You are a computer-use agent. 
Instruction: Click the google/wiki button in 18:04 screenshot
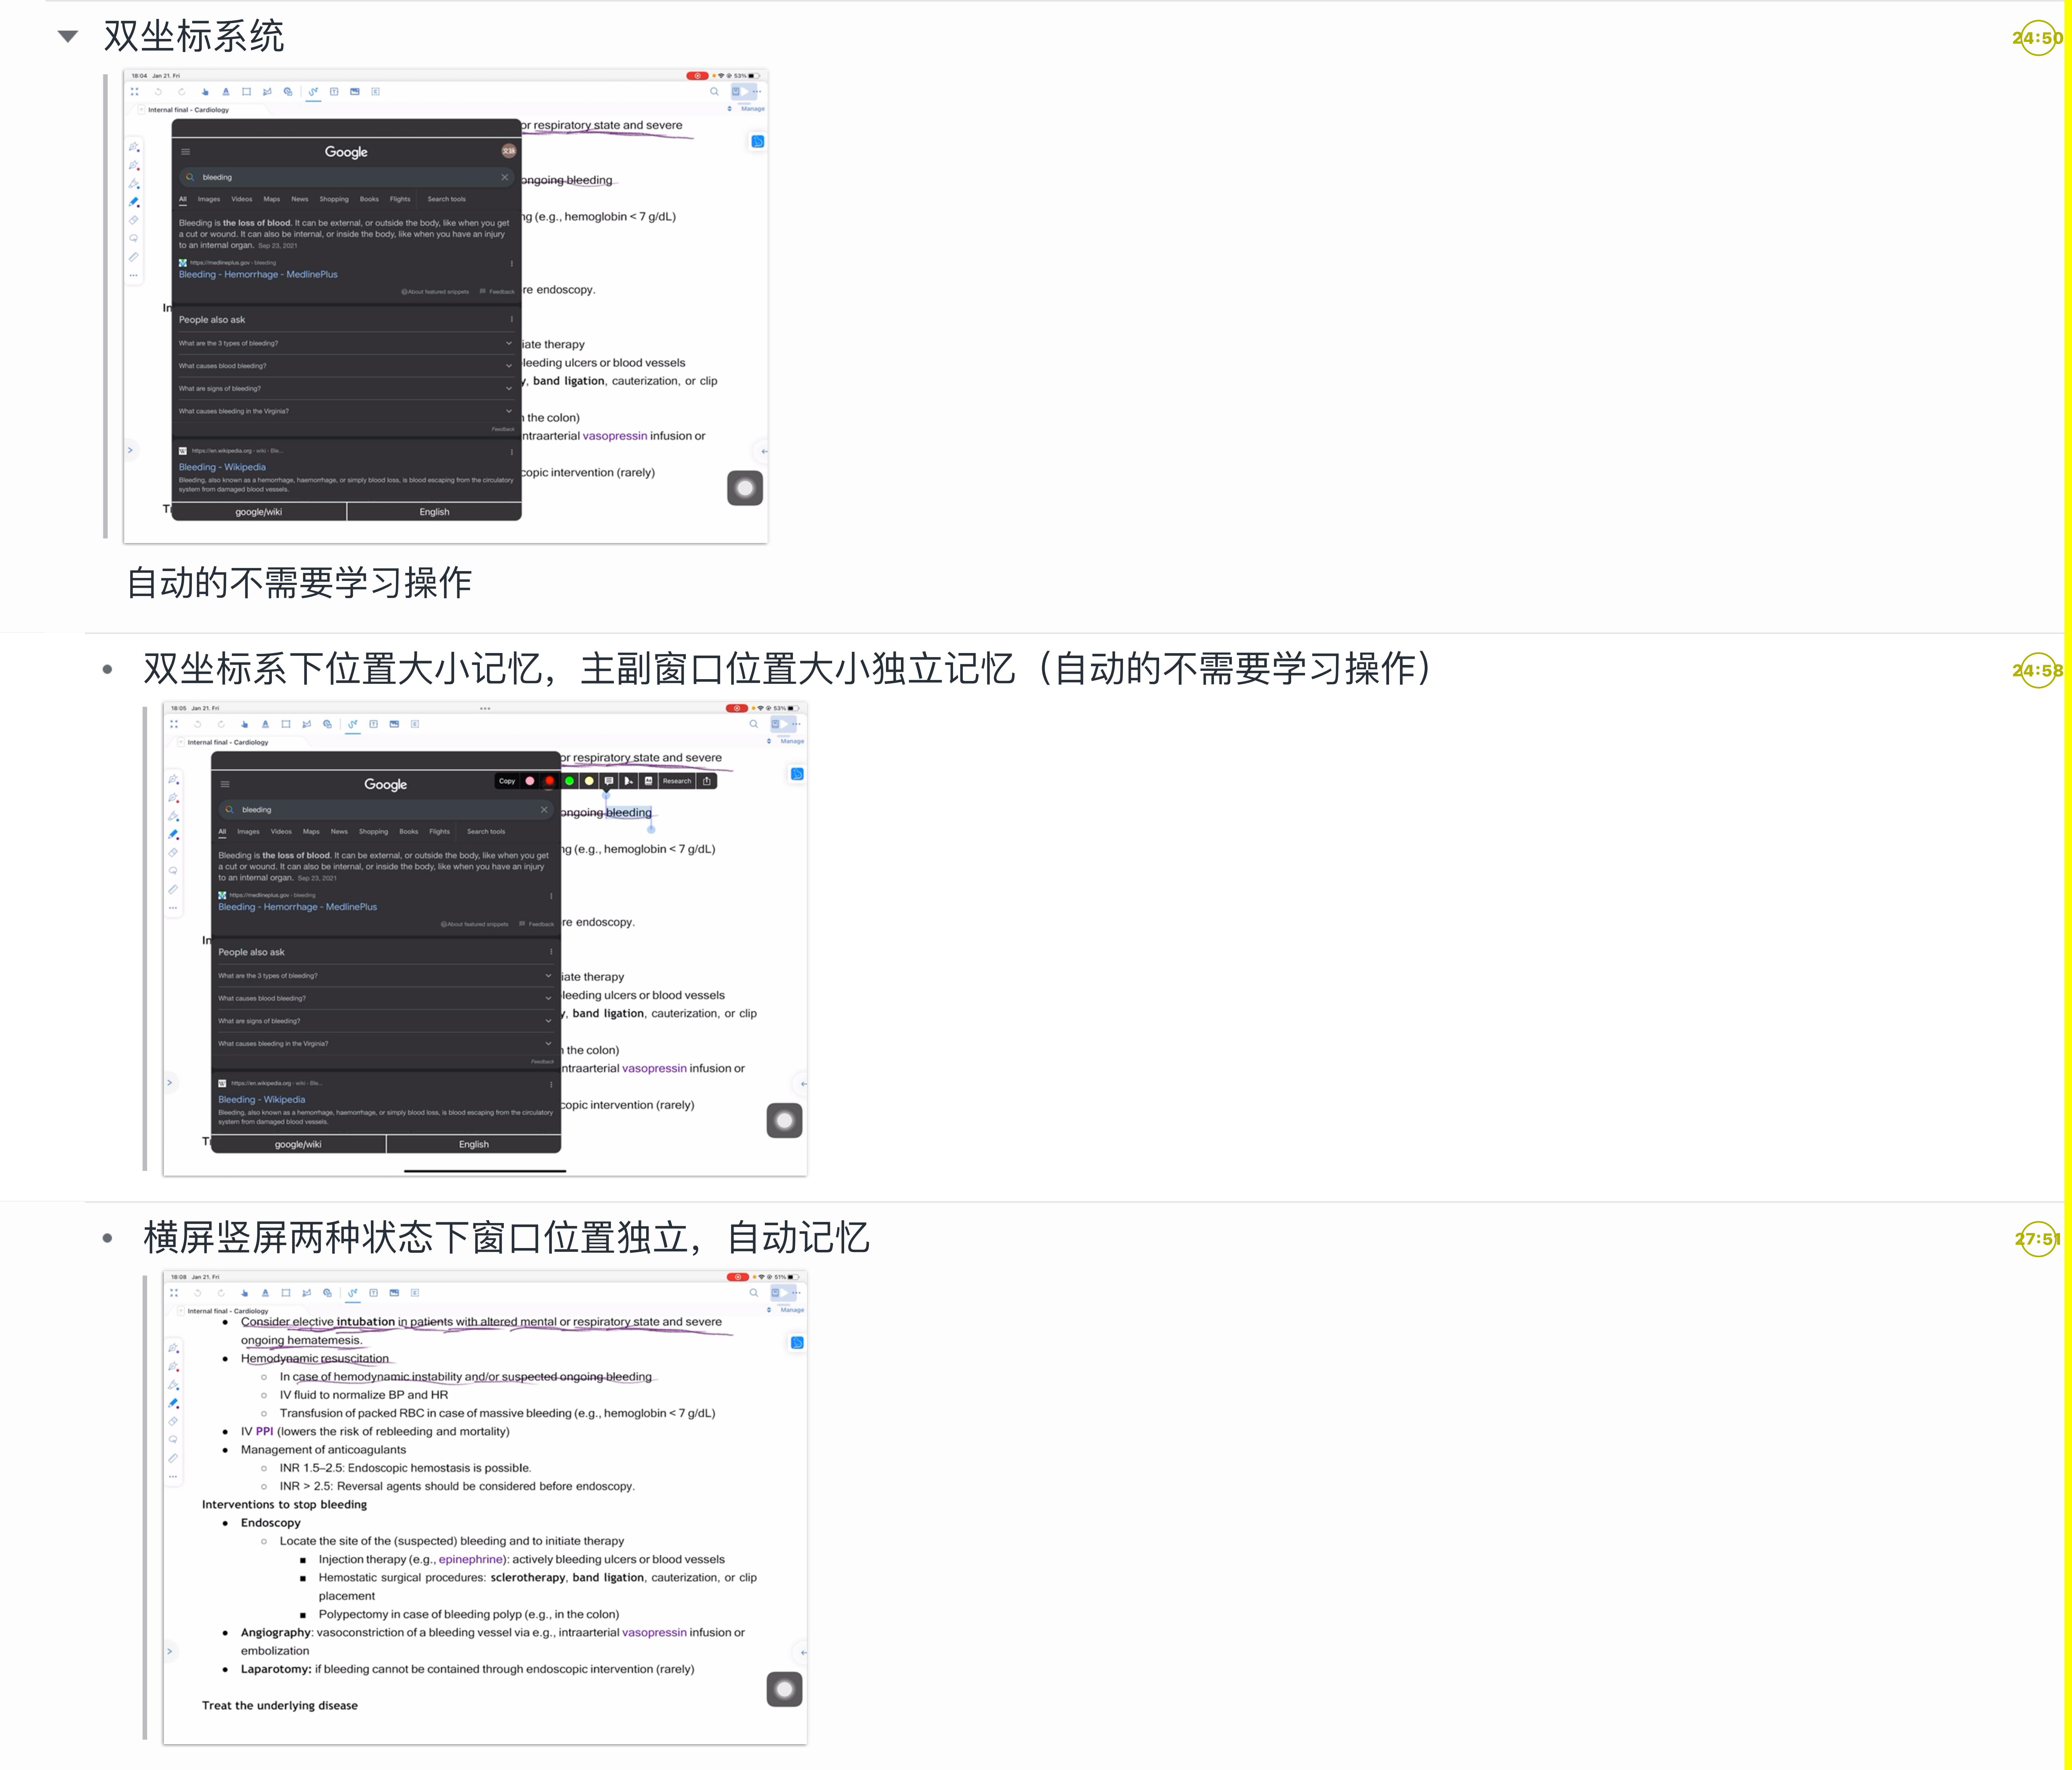(259, 512)
